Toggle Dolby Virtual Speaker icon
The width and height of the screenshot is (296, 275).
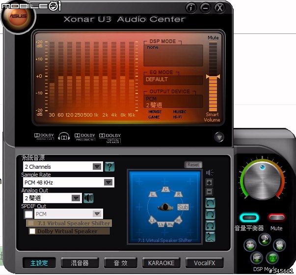coord(110,138)
